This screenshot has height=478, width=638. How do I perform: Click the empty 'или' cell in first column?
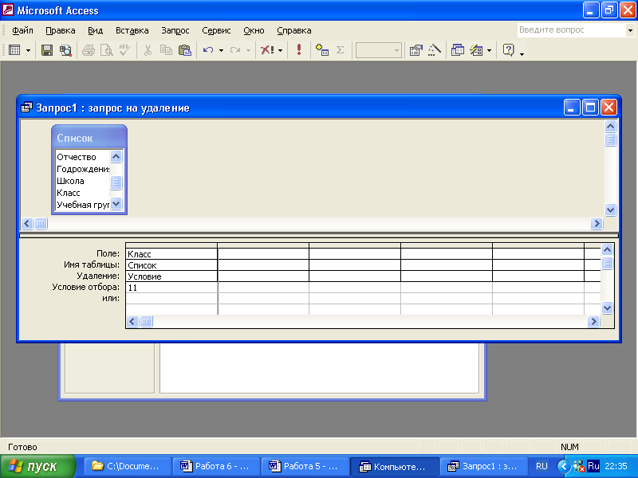pyautogui.click(x=171, y=298)
